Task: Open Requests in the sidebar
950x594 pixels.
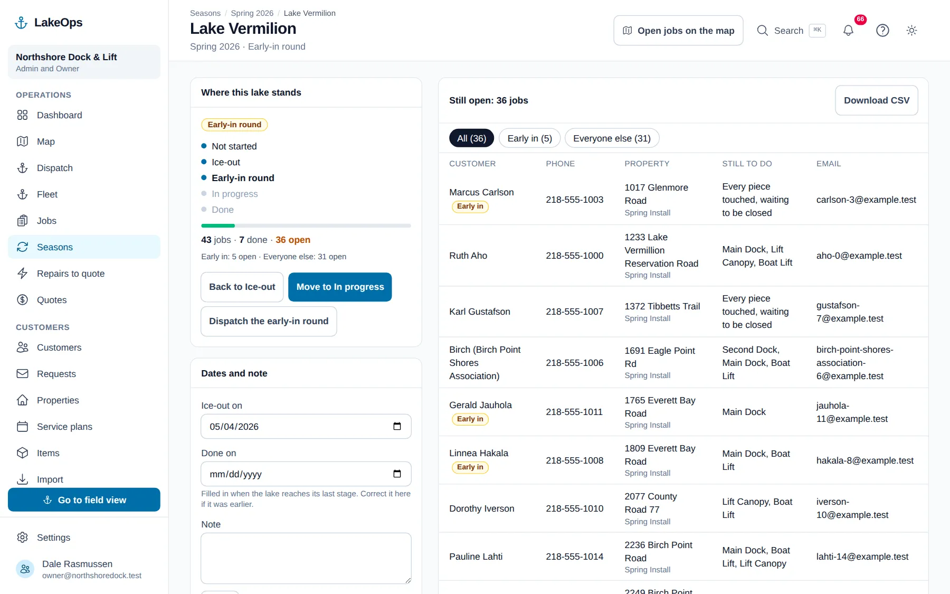Action: click(84, 374)
